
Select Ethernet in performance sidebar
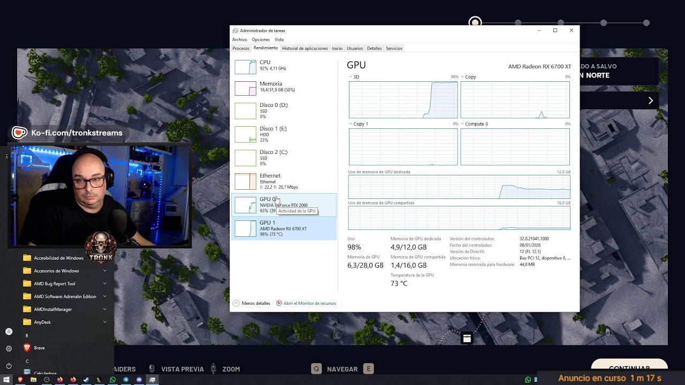285,181
